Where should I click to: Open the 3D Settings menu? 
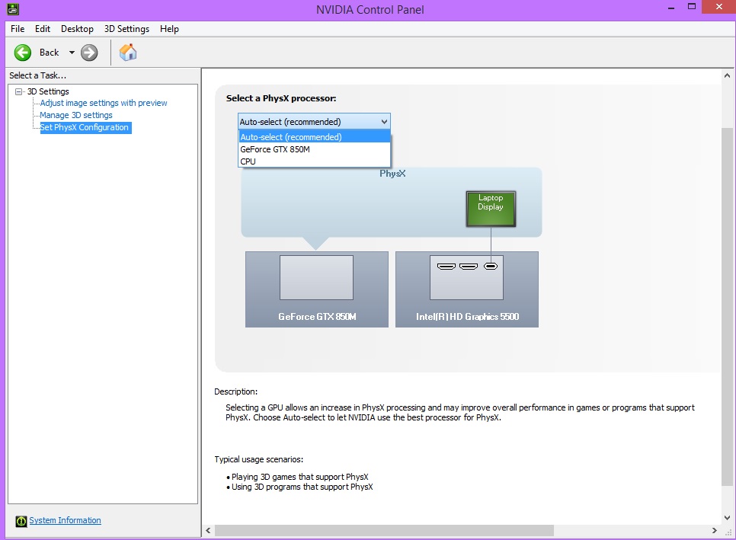[x=126, y=29]
